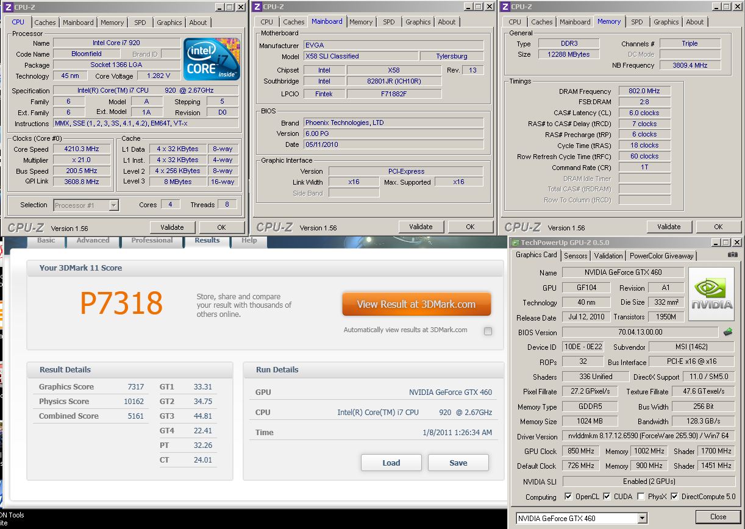The height and width of the screenshot is (529, 745).
Task: Toggle Automatically view results at 3DMark.com
Action: [x=488, y=332]
